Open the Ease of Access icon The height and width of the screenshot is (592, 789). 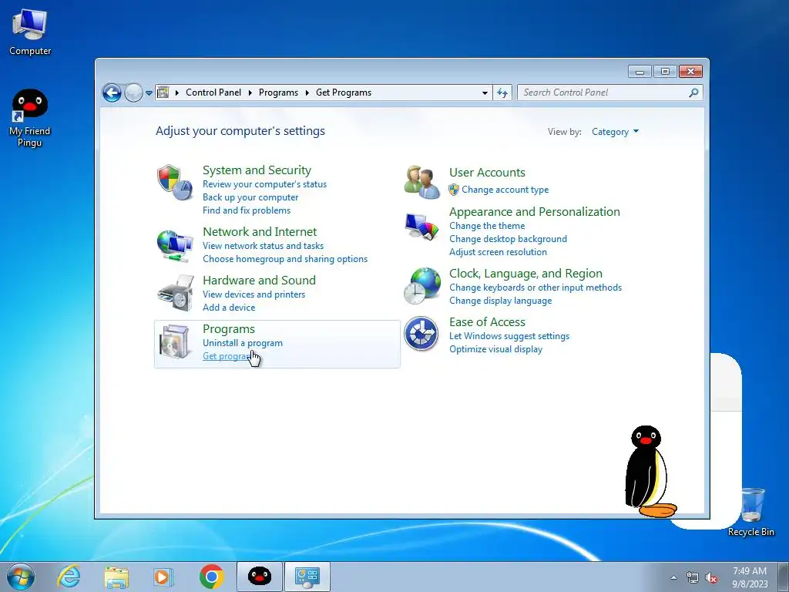tap(421, 333)
